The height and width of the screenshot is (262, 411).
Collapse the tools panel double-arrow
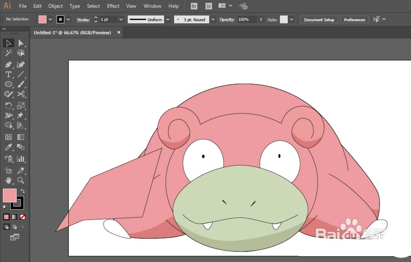point(4,29)
